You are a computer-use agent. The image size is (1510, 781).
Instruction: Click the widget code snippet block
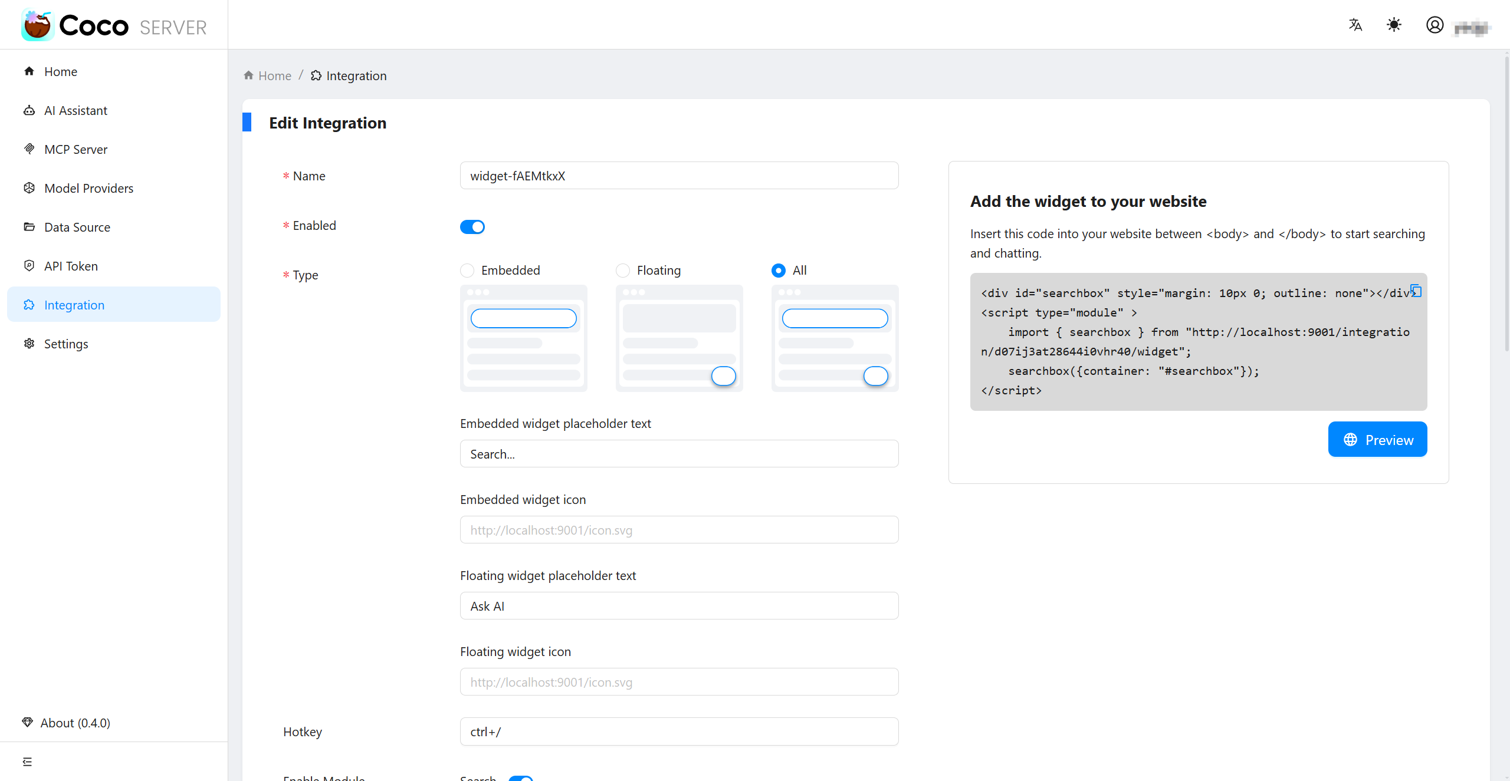click(1199, 342)
